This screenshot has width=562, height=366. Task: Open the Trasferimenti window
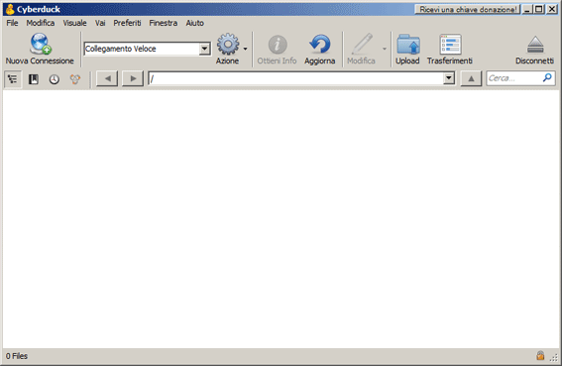tap(450, 49)
